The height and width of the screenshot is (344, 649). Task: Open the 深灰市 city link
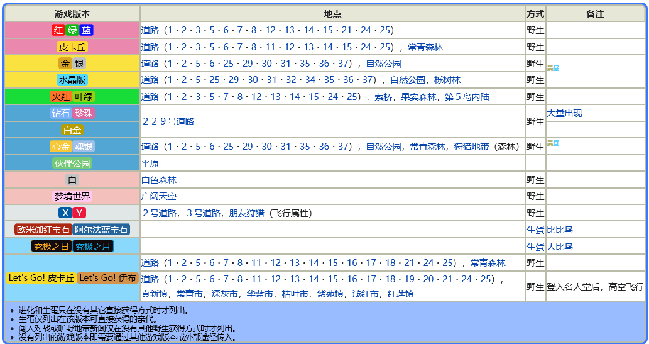coord(225,294)
